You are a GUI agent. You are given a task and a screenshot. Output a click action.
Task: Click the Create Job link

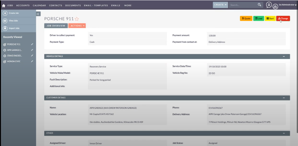[14, 13]
